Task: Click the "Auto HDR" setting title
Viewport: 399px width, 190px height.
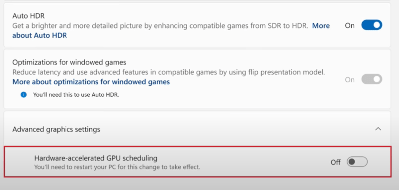Action: coord(28,16)
